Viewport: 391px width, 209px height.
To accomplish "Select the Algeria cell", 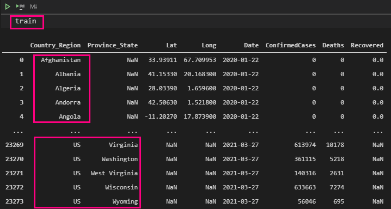I will (x=68, y=88).
